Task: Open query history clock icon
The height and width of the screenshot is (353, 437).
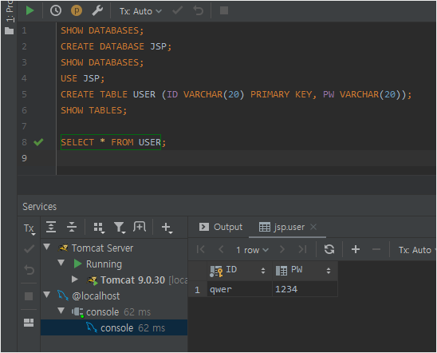Action: coord(56,11)
